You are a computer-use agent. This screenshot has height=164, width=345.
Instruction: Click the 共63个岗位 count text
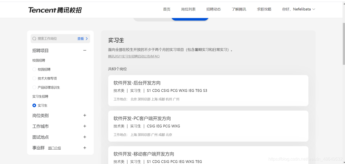pos(117,69)
